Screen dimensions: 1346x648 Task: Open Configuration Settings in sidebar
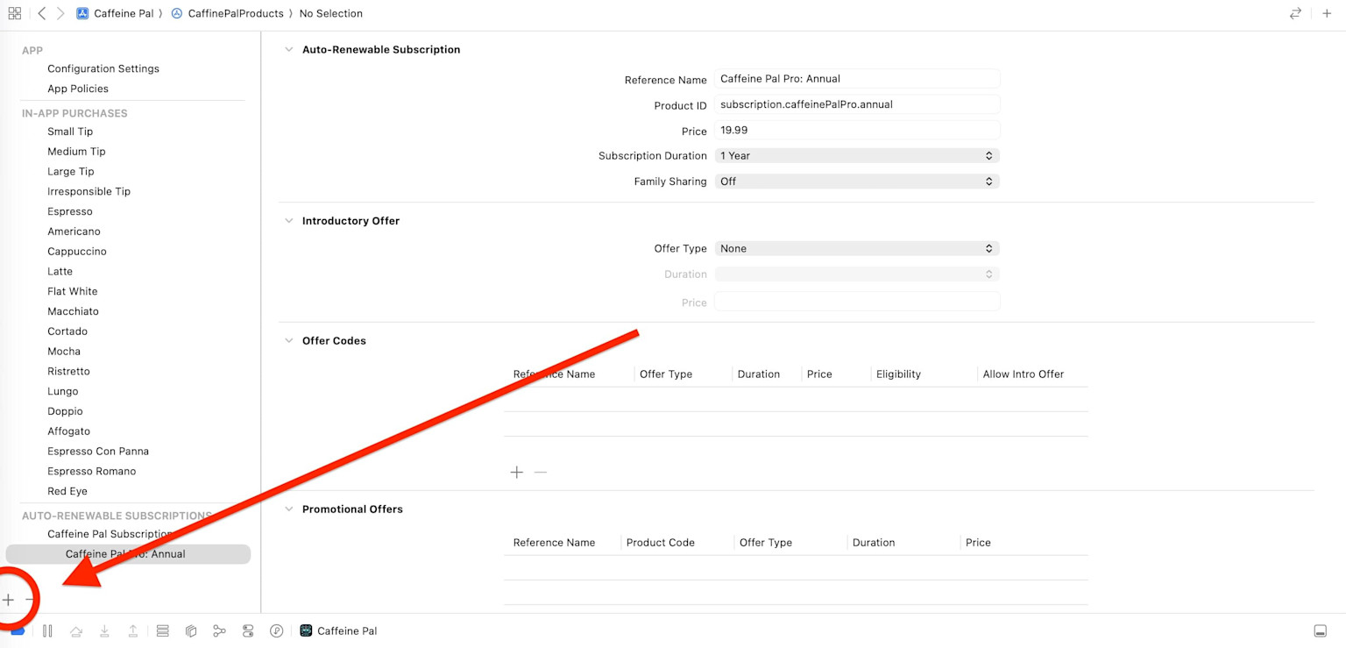103,68
